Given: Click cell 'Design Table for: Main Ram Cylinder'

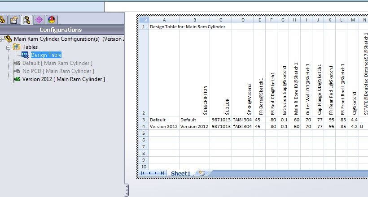Looking at the screenshot, I should click(188, 26).
